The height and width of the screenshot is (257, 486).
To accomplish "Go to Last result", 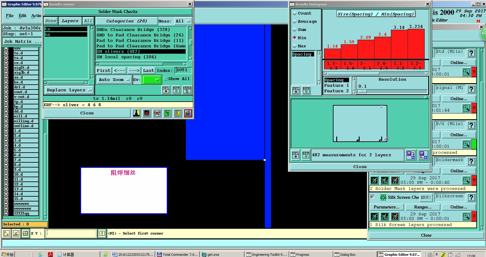I will click(x=149, y=70).
